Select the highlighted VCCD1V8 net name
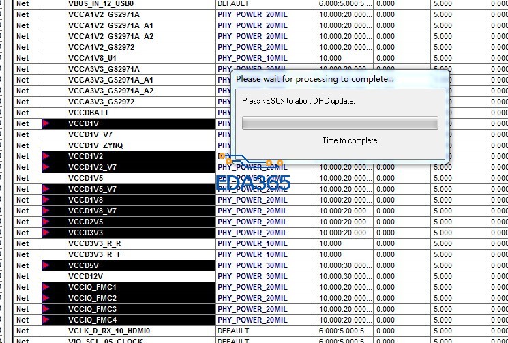This screenshot has height=343, width=508. 85,200
